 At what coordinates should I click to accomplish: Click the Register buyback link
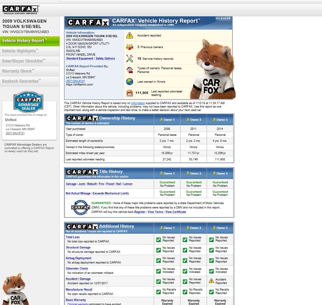(x=140, y=212)
